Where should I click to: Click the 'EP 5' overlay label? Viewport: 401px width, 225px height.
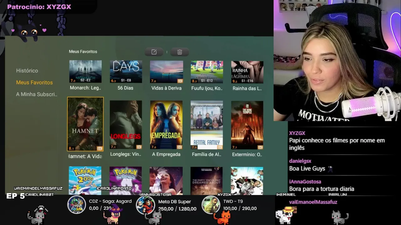tap(15, 196)
